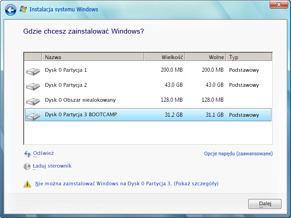Click Podstawowy type in Partycja 1 row
The height and width of the screenshot is (218, 291).
click(244, 70)
